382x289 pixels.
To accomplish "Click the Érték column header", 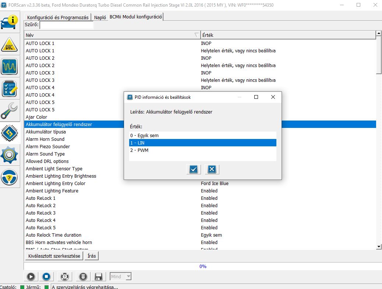I will click(288, 35).
